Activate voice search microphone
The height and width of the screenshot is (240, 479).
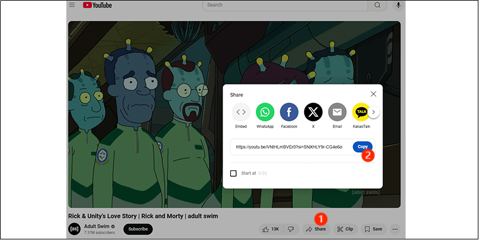(x=398, y=5)
